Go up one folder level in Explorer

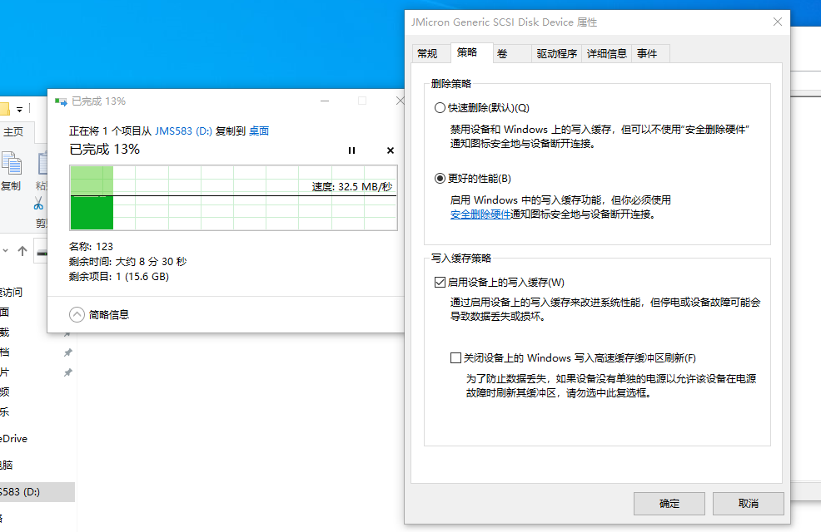[x=22, y=251]
